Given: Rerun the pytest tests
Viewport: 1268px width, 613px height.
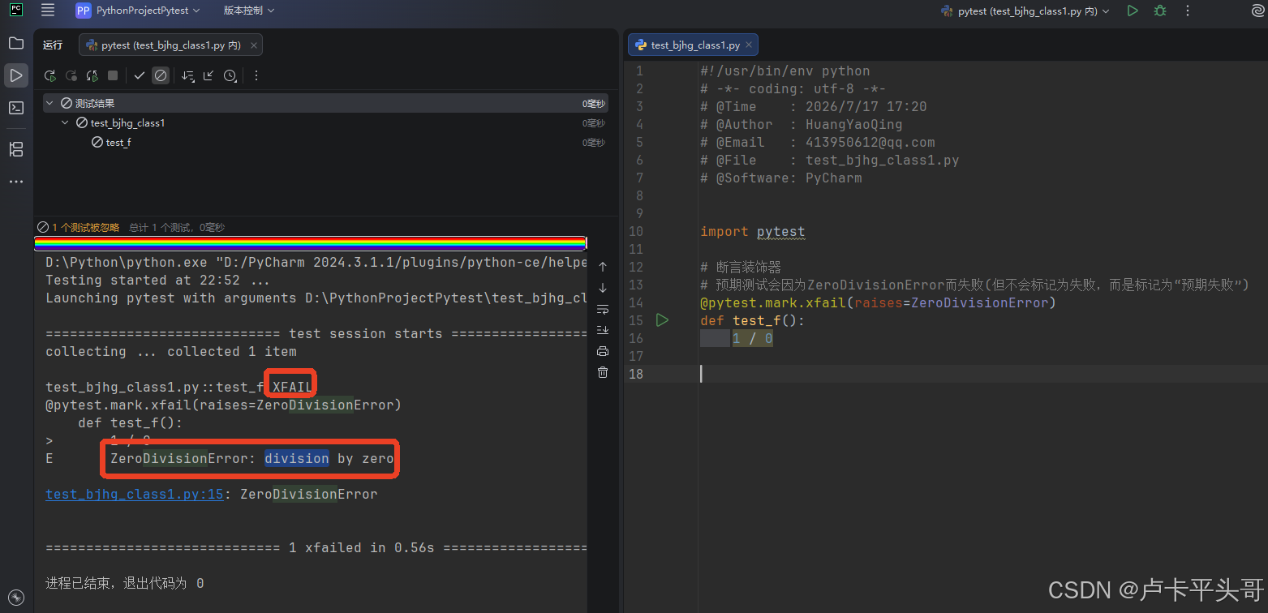Looking at the screenshot, I should coord(50,75).
